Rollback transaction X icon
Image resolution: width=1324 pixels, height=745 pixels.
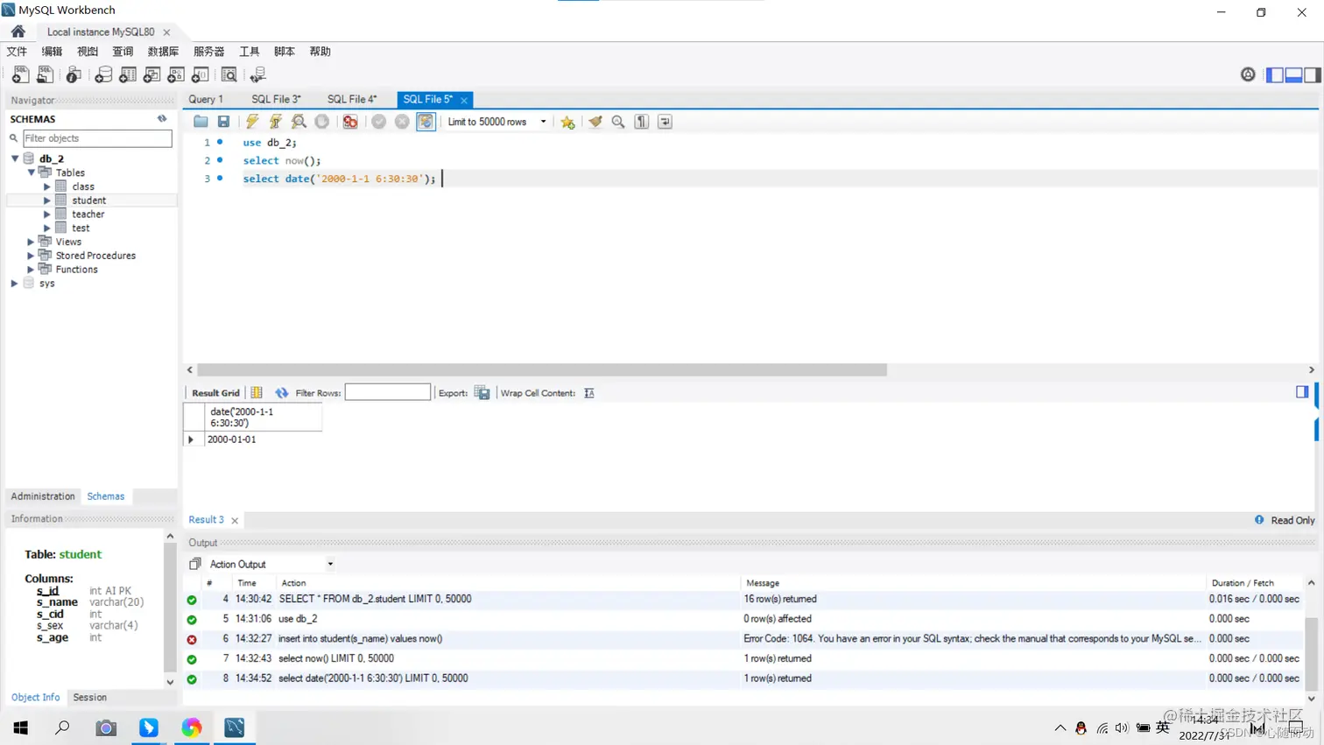point(402,122)
